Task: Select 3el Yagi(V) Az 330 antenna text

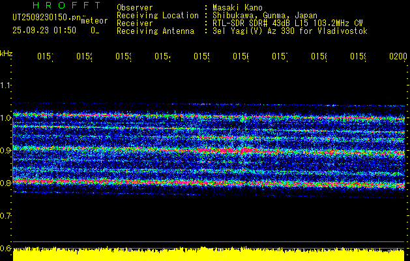Action: coord(290,31)
